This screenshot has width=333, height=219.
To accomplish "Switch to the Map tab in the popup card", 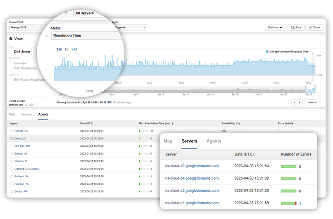I will (x=168, y=141).
